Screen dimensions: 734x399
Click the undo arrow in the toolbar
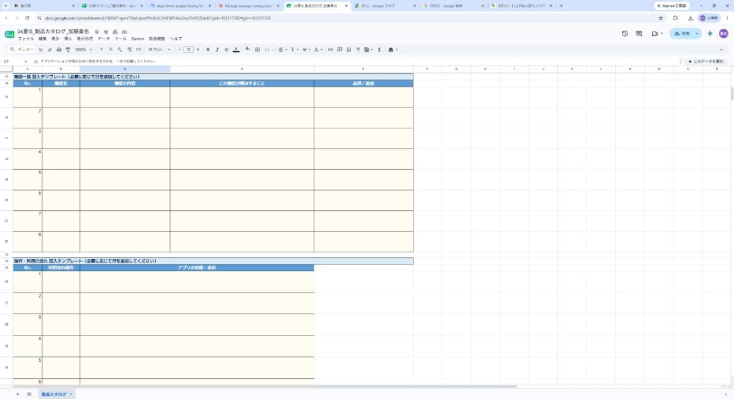coord(40,49)
